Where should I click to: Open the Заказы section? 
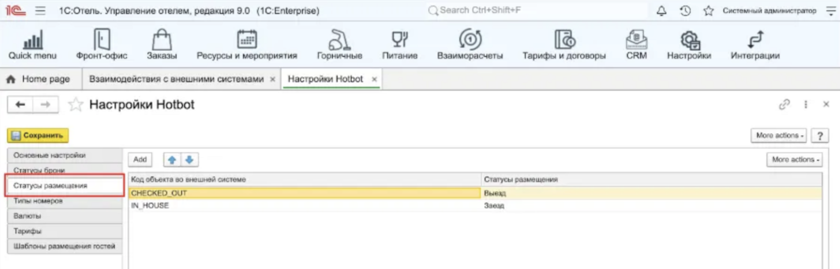(161, 44)
